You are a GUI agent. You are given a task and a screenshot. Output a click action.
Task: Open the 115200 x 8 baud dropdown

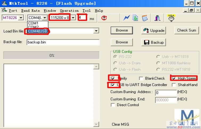(x=73, y=18)
